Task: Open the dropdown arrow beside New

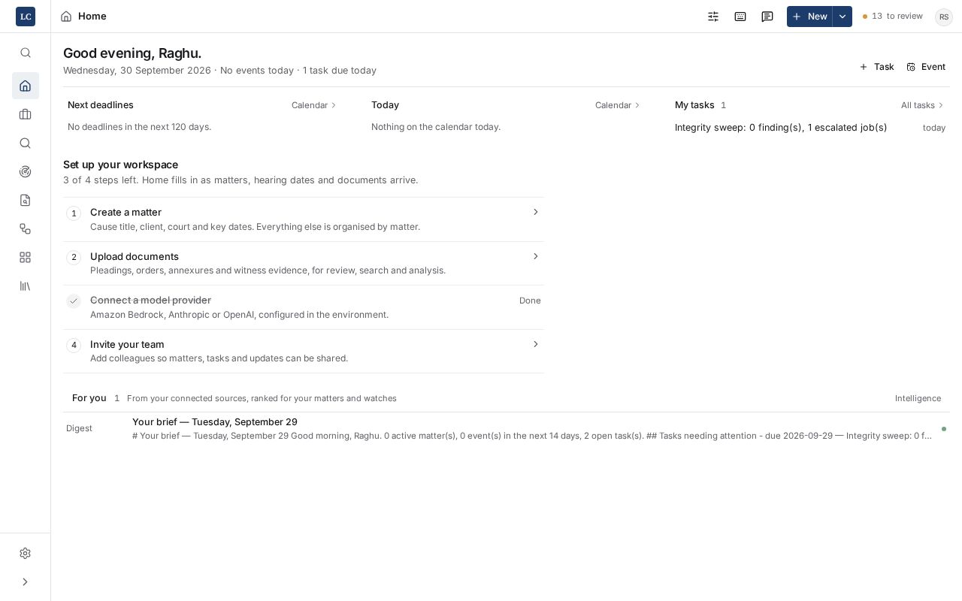Action: coord(843,17)
